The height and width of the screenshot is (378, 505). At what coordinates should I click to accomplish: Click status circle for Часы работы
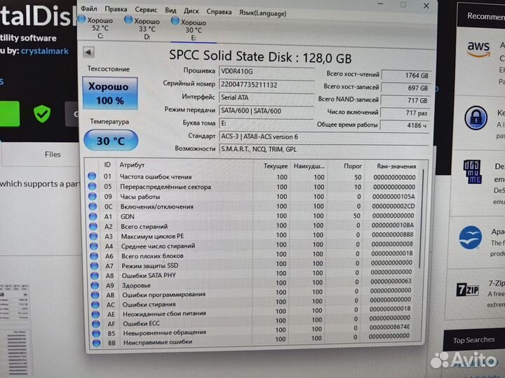pyautogui.click(x=93, y=196)
